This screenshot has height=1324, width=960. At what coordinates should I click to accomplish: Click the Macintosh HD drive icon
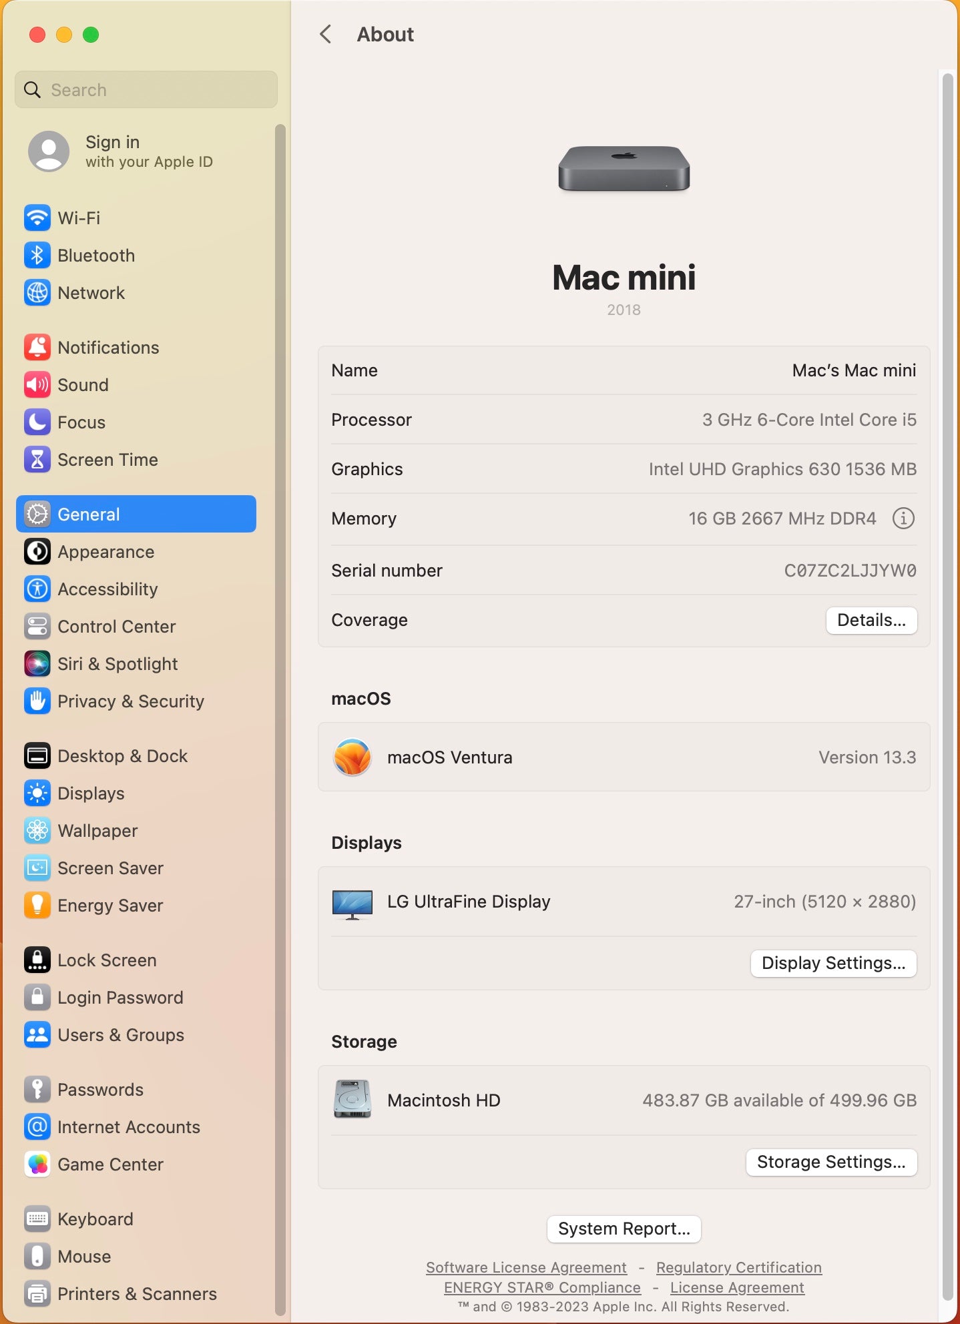pyautogui.click(x=352, y=1099)
